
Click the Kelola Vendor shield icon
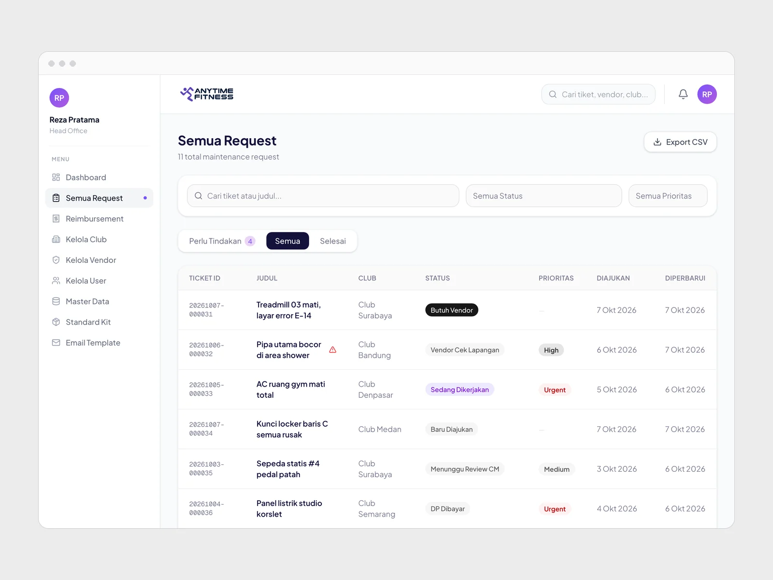pyautogui.click(x=56, y=260)
